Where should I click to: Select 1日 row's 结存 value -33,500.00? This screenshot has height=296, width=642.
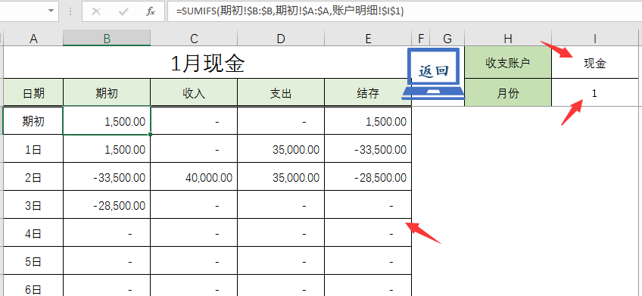click(368, 149)
